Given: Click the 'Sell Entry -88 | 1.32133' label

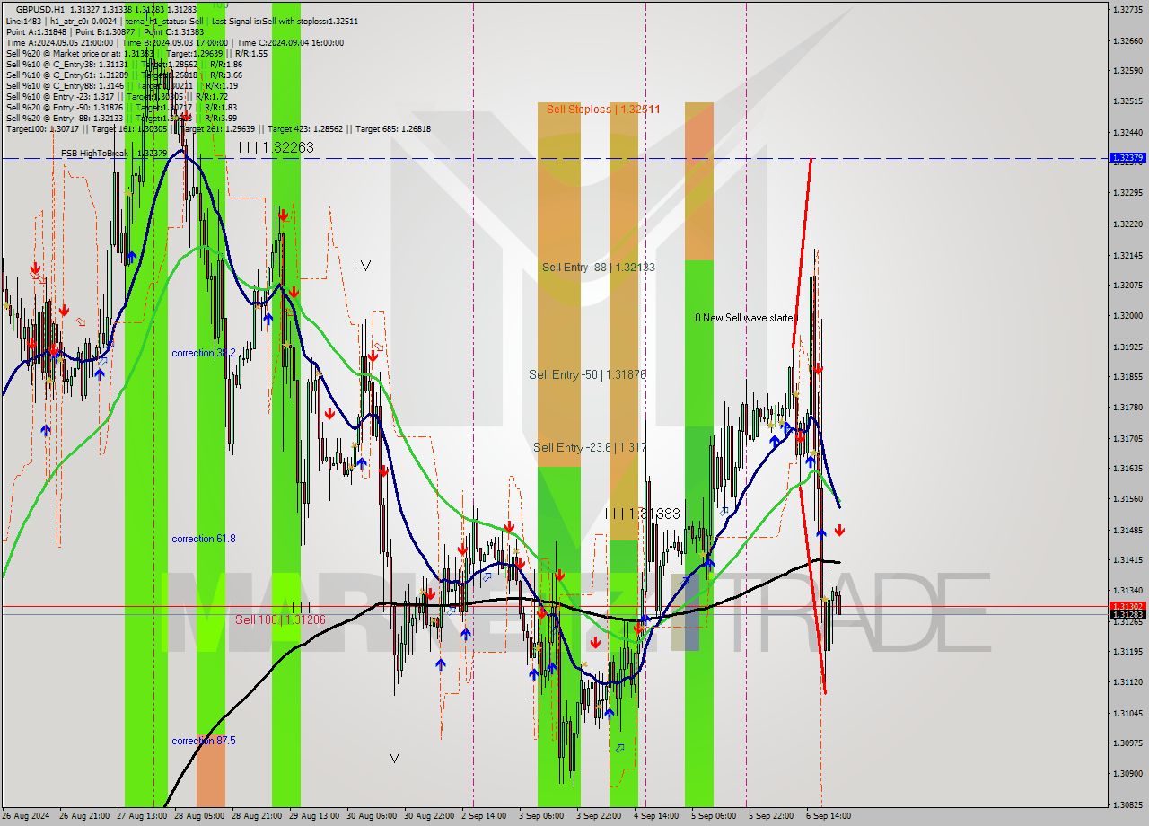Looking at the screenshot, I should point(598,268).
